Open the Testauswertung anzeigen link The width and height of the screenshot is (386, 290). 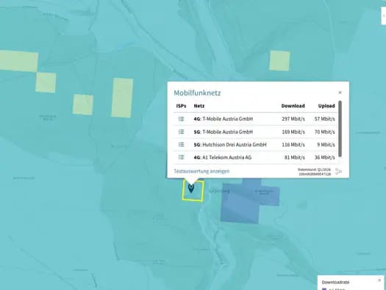click(201, 171)
